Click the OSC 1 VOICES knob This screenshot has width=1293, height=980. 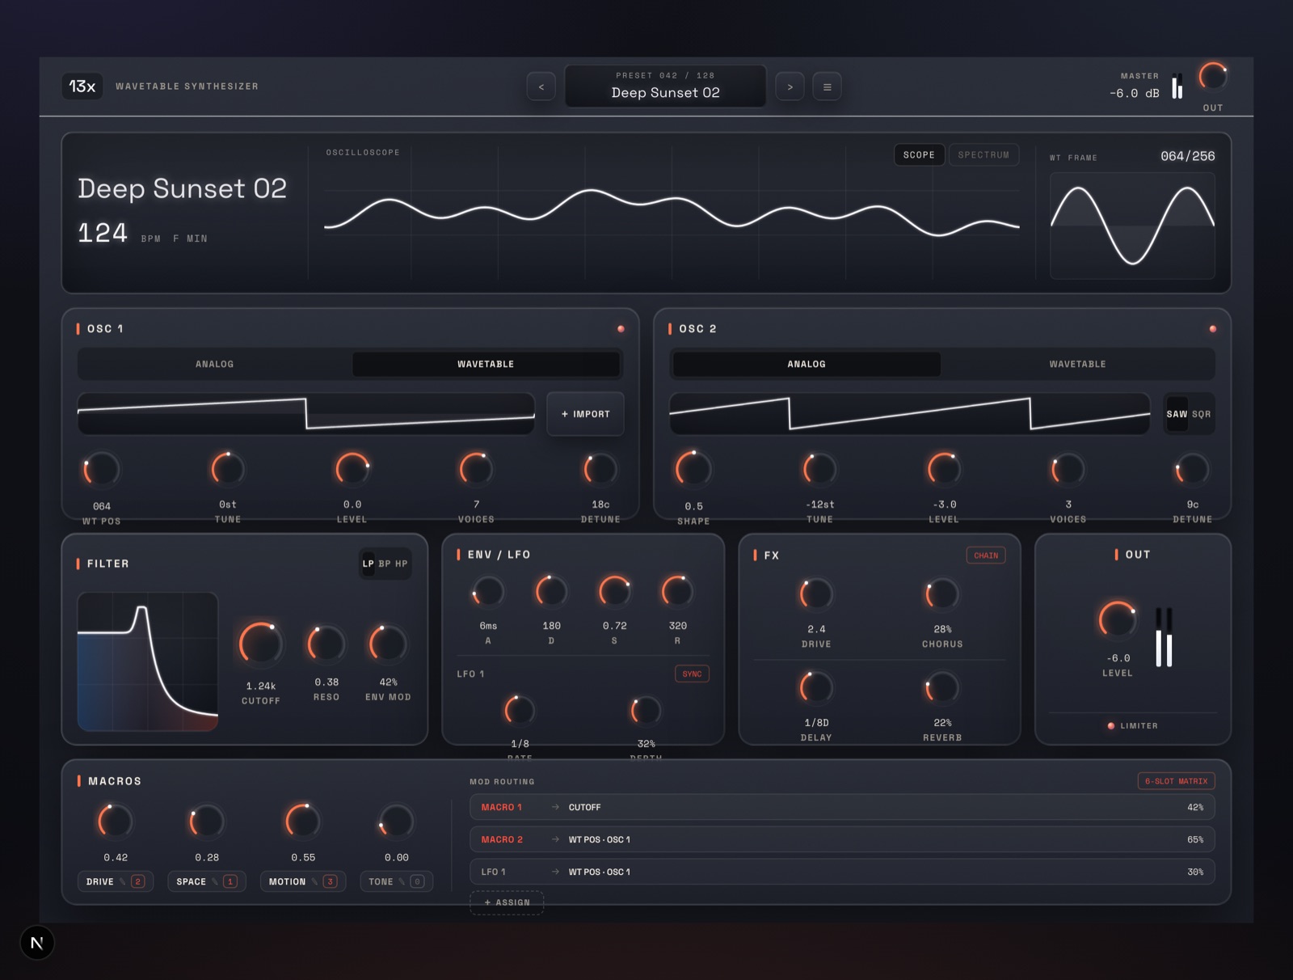[476, 469]
